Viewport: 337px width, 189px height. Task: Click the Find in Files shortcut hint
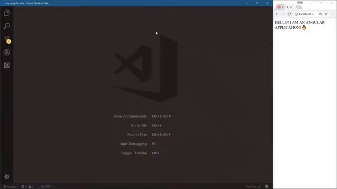149,134
